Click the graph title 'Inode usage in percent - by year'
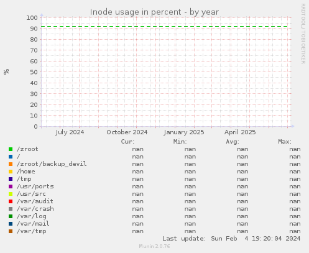Viewport: 309px width, 253px height. tap(154, 12)
